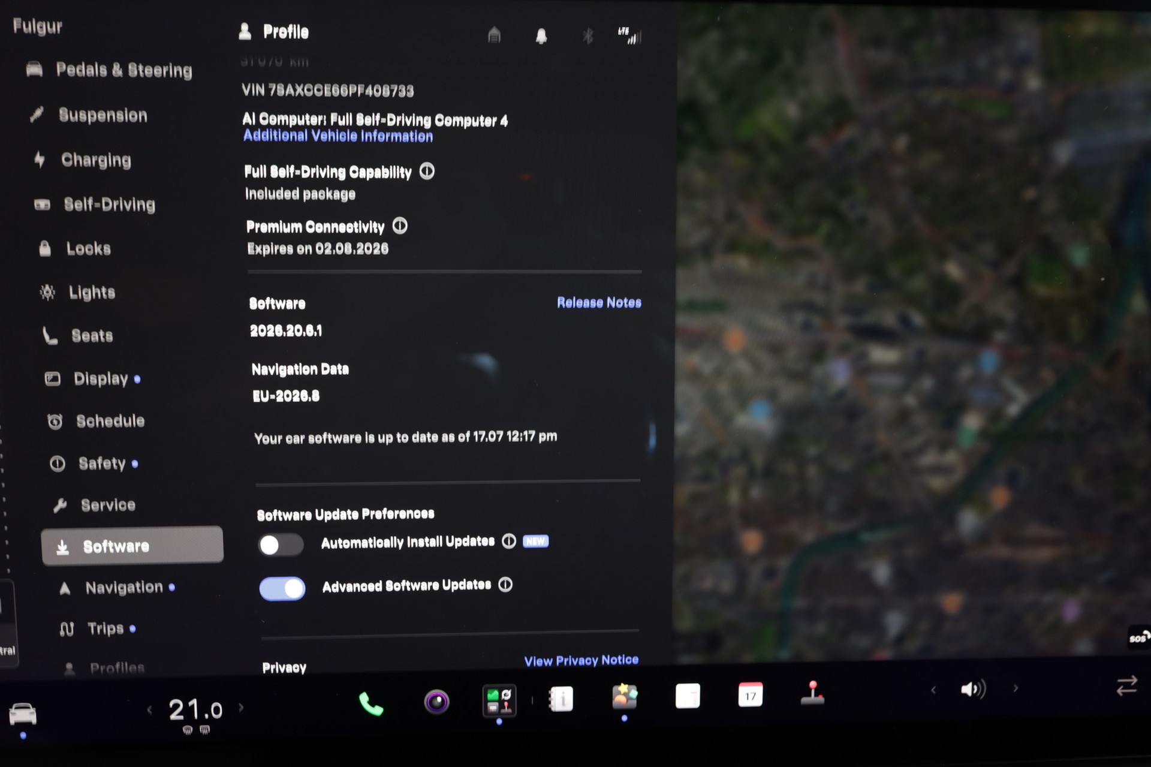Open Release Notes
The height and width of the screenshot is (767, 1151).
[x=599, y=302]
